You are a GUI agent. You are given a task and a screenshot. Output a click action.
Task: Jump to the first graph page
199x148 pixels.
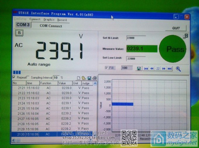click(146, 68)
